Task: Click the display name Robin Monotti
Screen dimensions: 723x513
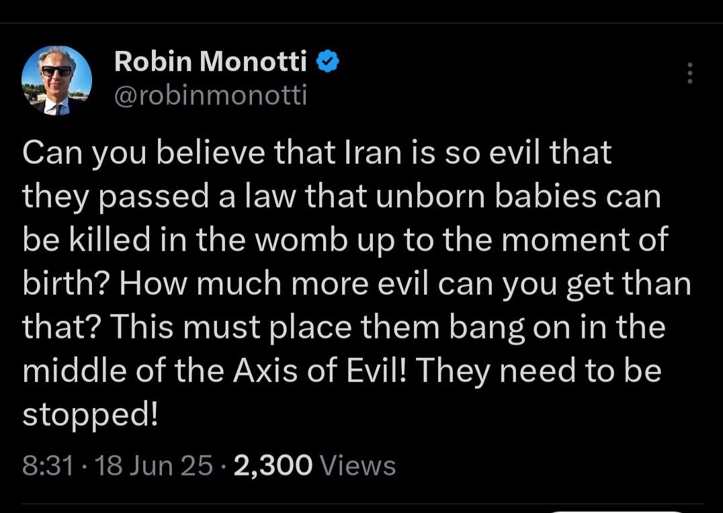Action: (210, 62)
